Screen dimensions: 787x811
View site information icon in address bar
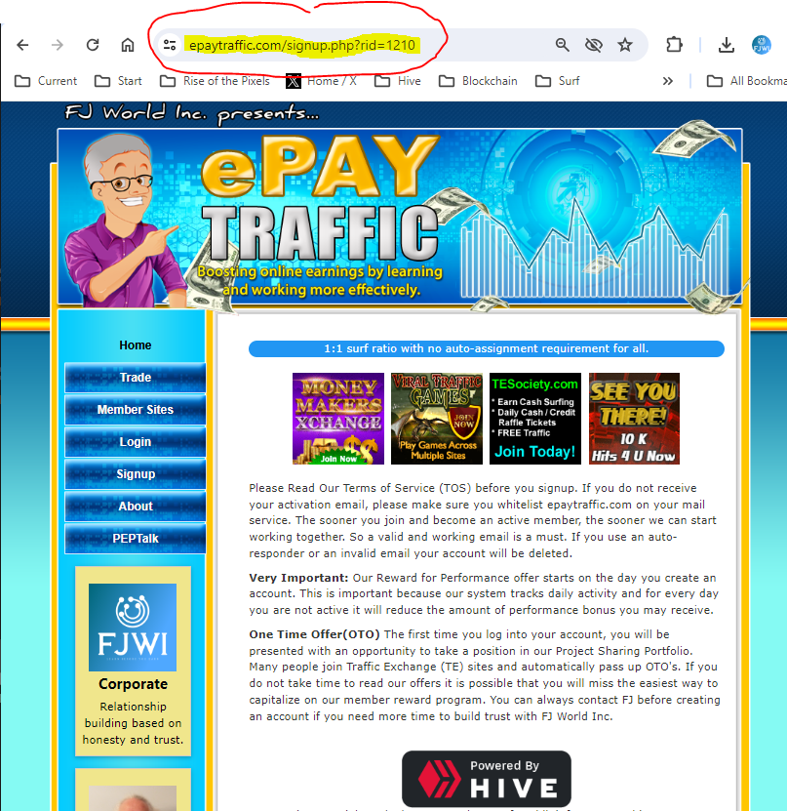tap(170, 45)
